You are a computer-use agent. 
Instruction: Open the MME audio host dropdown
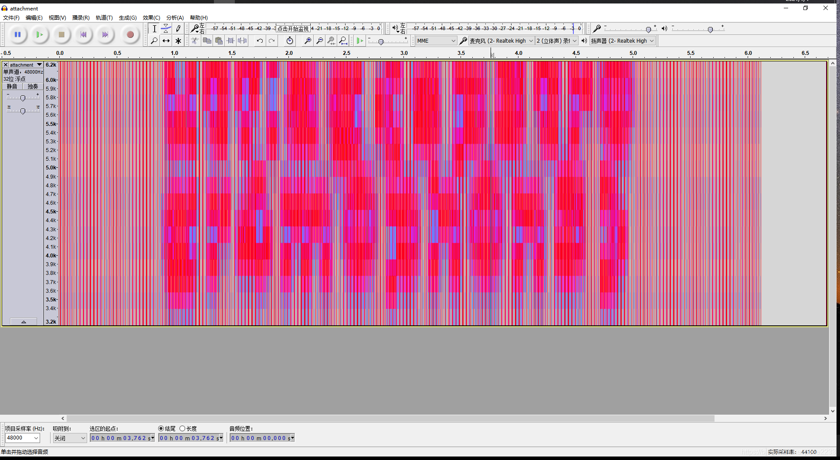(x=436, y=41)
